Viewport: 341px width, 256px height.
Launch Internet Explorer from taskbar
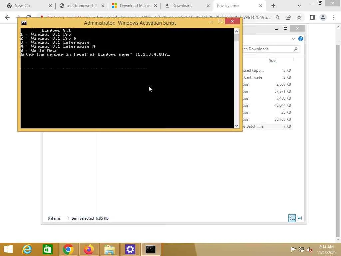point(27,249)
